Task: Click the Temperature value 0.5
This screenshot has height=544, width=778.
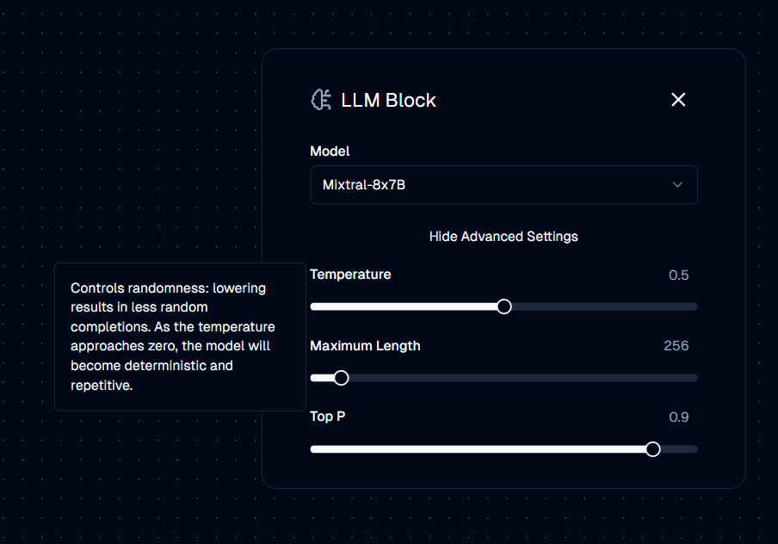Action: pyautogui.click(x=678, y=275)
